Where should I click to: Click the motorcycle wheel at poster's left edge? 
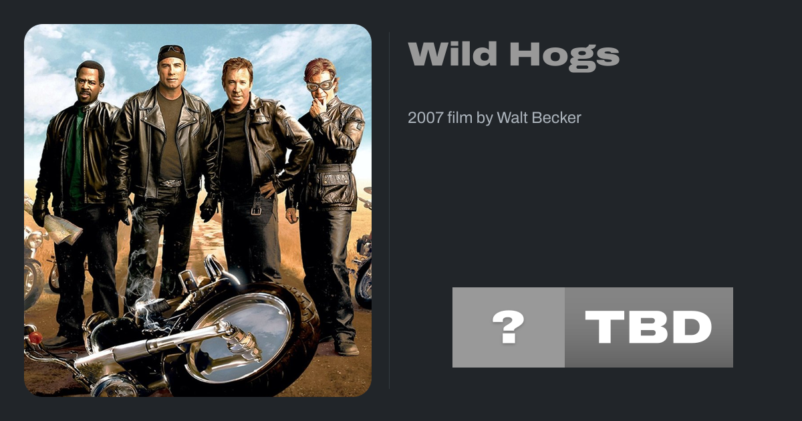(x=31, y=281)
